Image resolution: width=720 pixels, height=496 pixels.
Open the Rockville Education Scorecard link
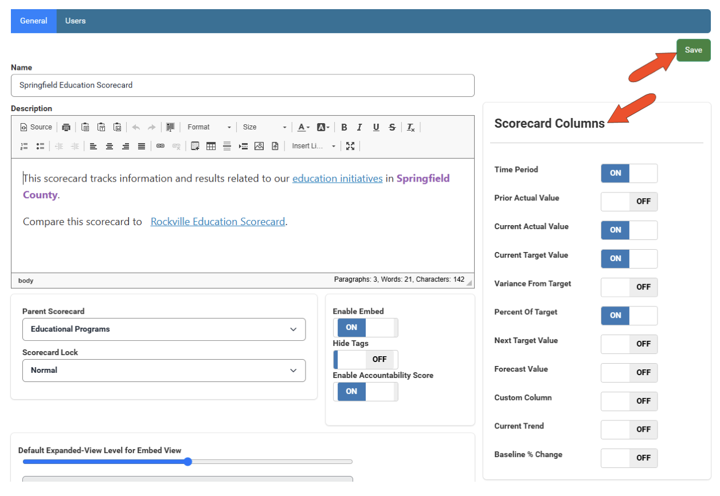point(218,222)
